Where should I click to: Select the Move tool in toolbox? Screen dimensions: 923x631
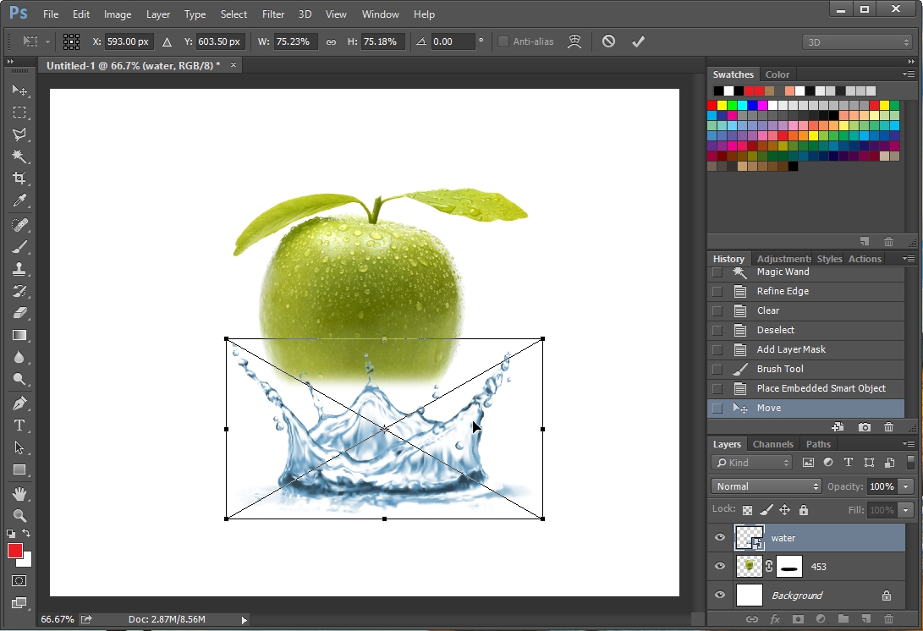tap(19, 90)
